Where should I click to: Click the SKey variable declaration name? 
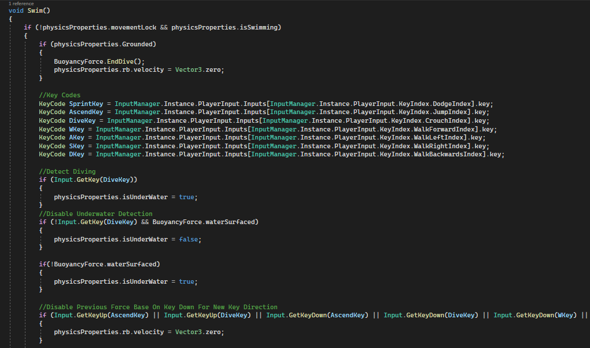76,146
